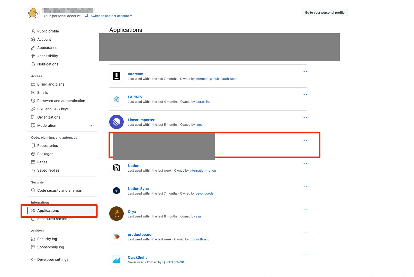Open options menu for Linear Importer row

tap(305, 117)
